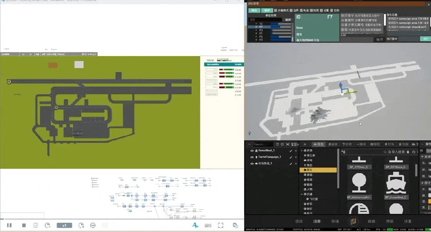Collapse the 交通 tree node
The height and width of the screenshot is (232, 431).
point(302,194)
